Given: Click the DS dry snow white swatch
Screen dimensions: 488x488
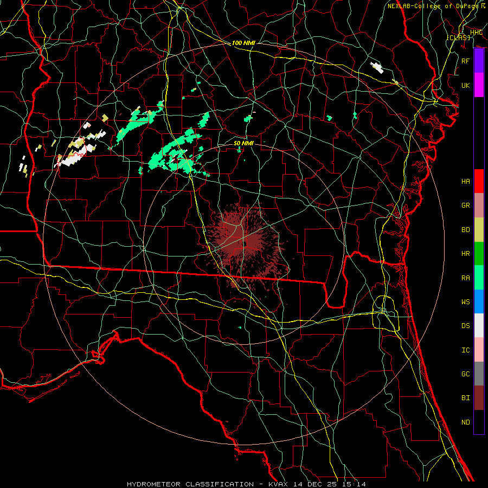Looking at the screenshot, I should 479,325.
